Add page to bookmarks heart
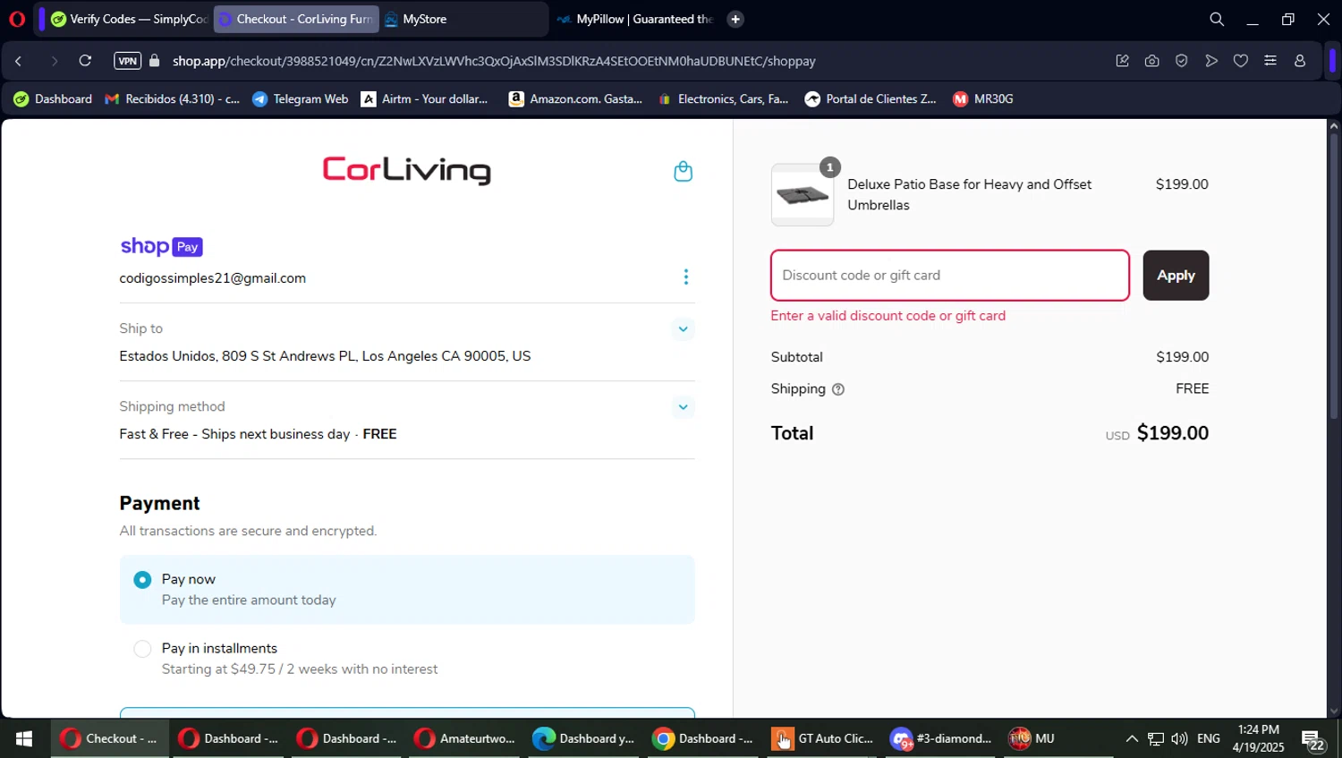 pos(1241,61)
